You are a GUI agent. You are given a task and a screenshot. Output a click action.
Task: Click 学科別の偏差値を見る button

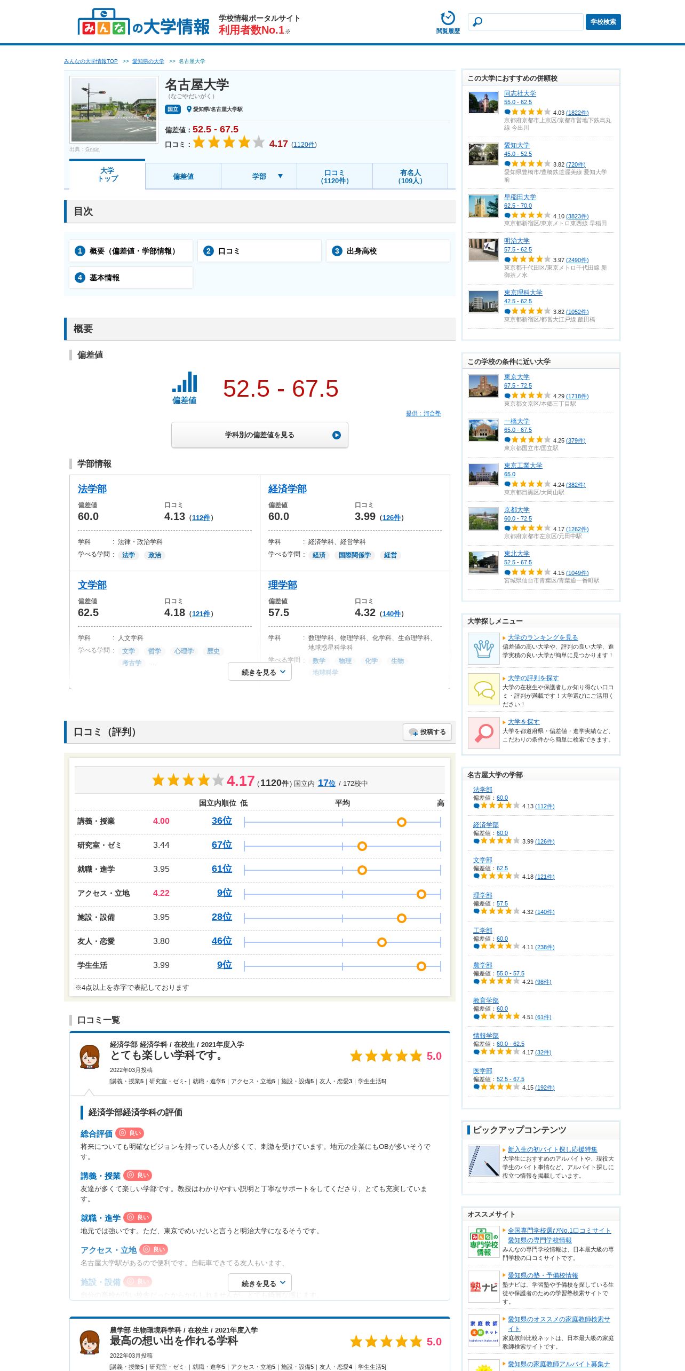260,435
